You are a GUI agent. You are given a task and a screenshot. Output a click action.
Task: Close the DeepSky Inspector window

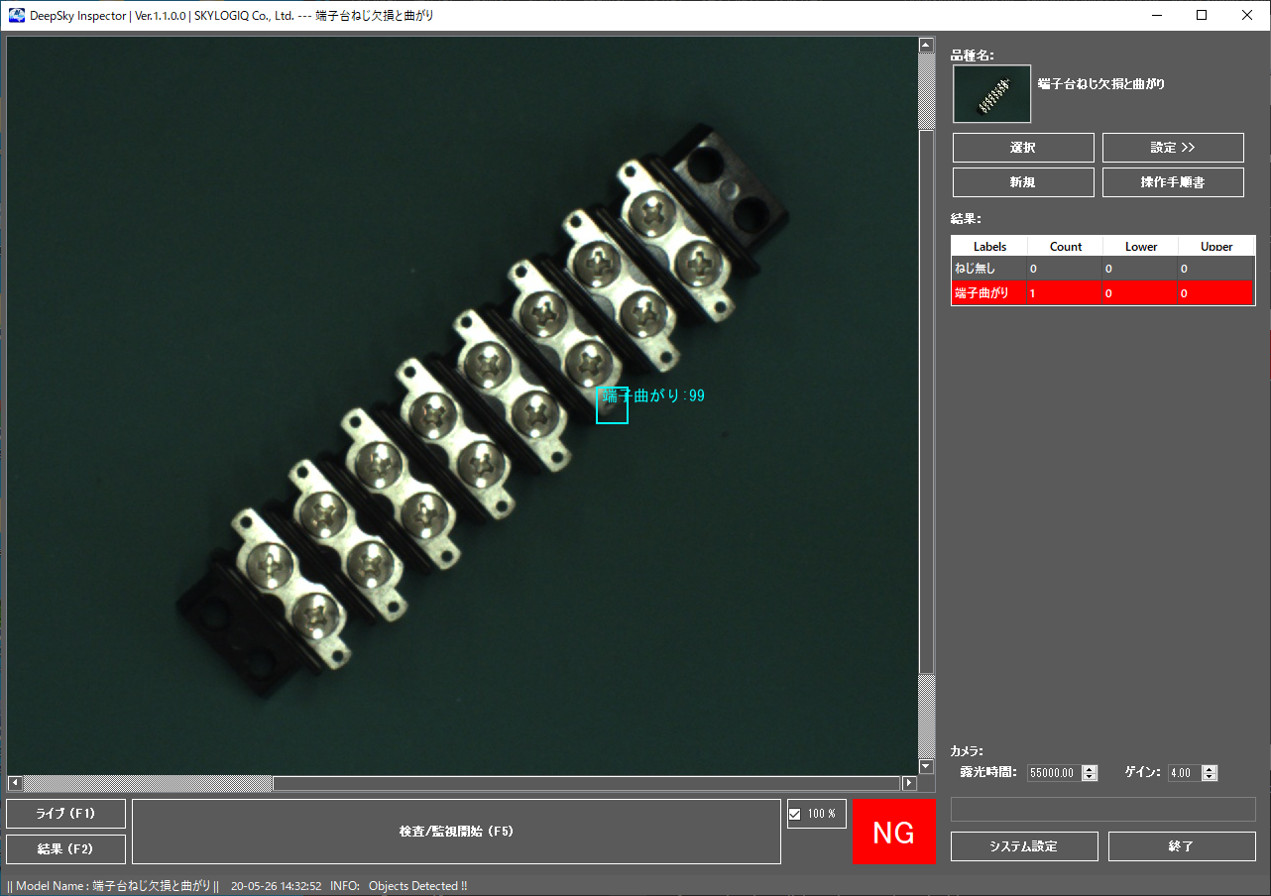click(x=1247, y=15)
